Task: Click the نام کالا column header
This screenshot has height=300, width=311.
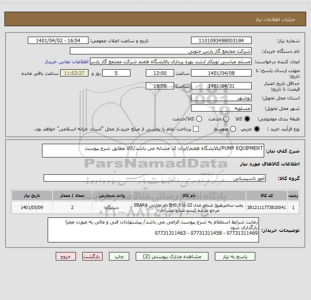Action: 189,195
